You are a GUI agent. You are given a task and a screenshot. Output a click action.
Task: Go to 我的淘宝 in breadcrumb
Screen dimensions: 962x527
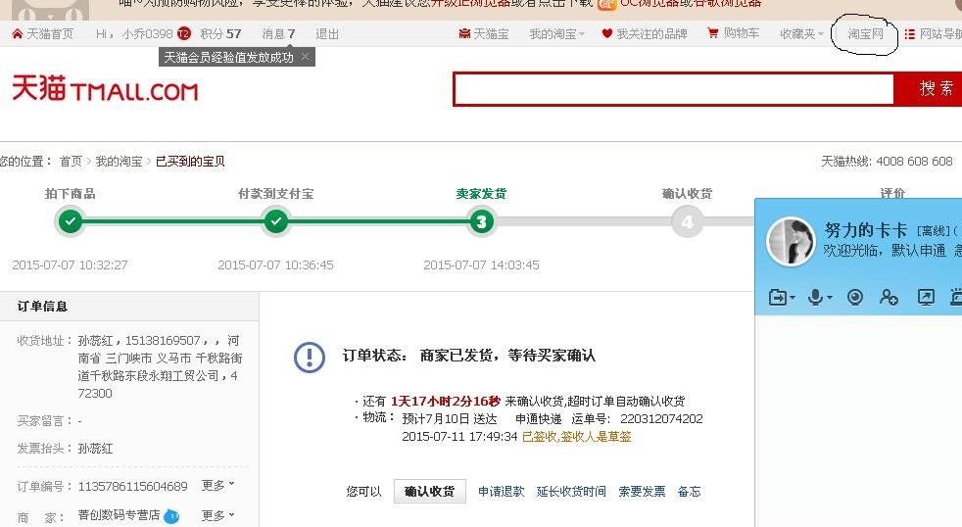tap(119, 162)
